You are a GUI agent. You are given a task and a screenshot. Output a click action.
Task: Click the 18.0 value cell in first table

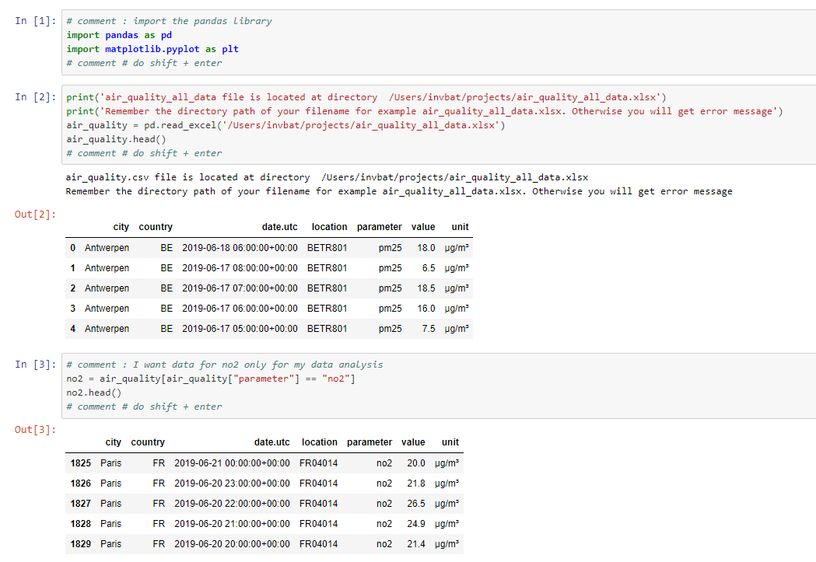coord(426,248)
